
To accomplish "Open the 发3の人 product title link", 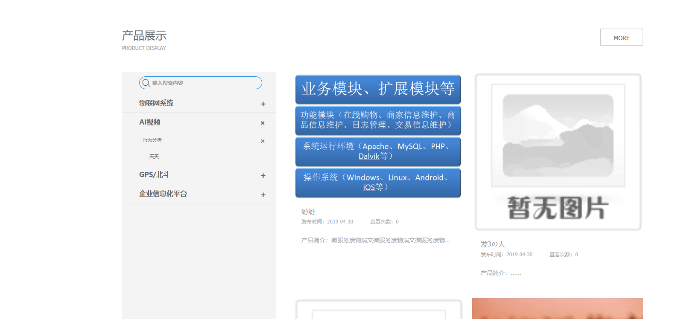I will (x=493, y=244).
